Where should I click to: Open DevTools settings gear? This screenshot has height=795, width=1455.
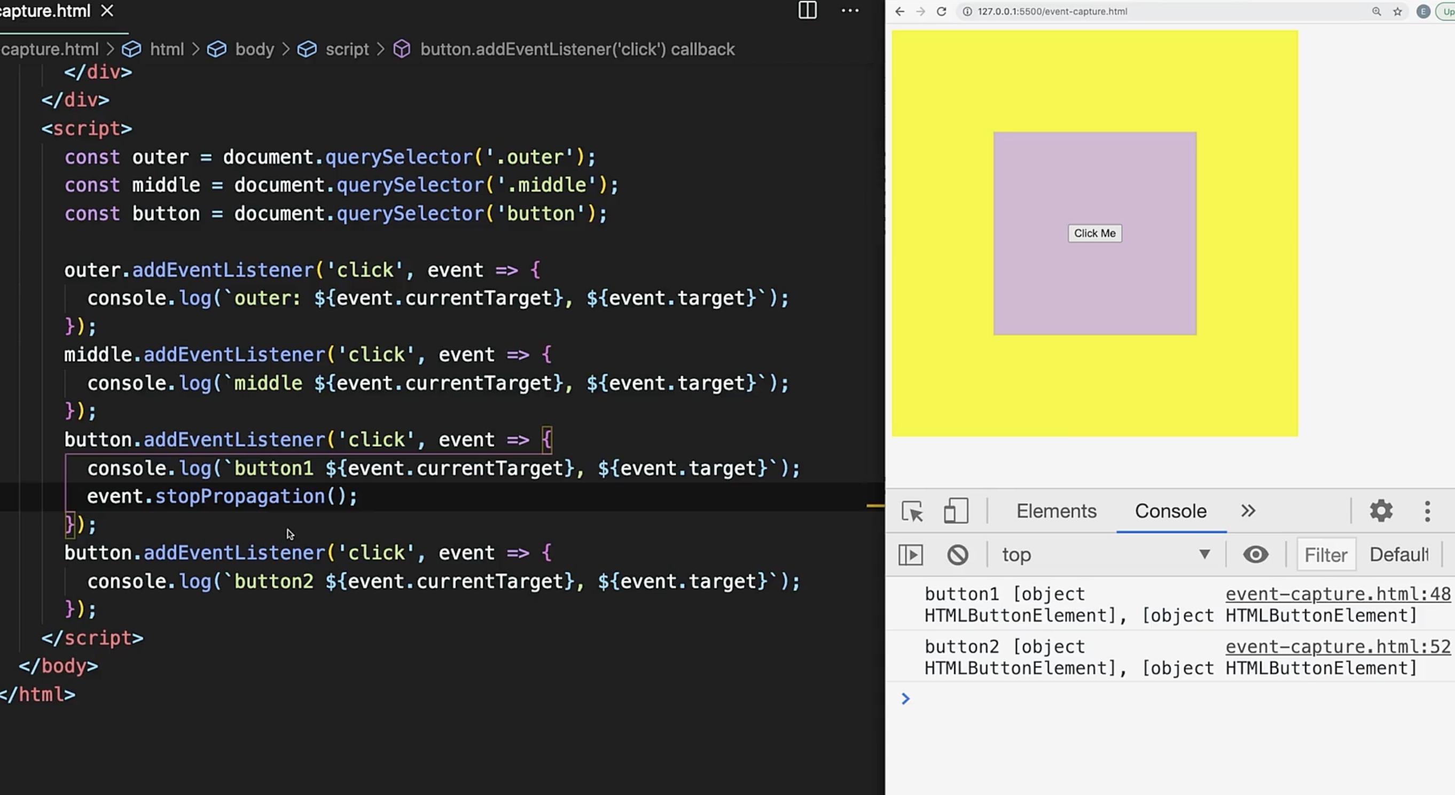click(1381, 511)
